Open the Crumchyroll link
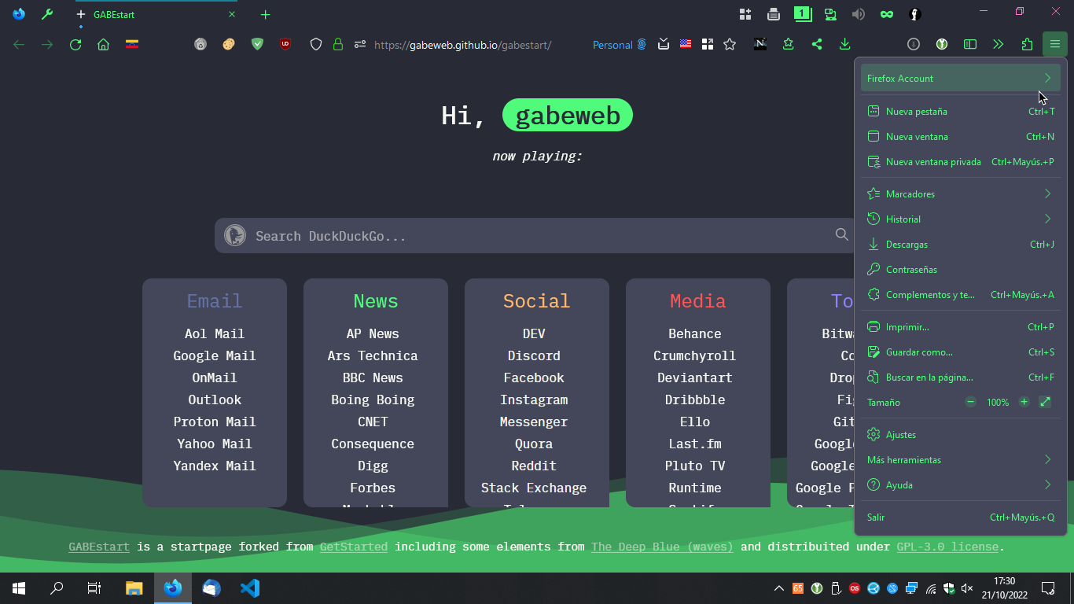 click(695, 355)
